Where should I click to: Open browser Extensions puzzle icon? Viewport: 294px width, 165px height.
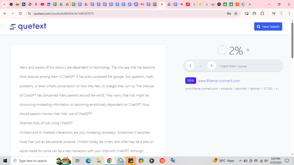(262, 14)
